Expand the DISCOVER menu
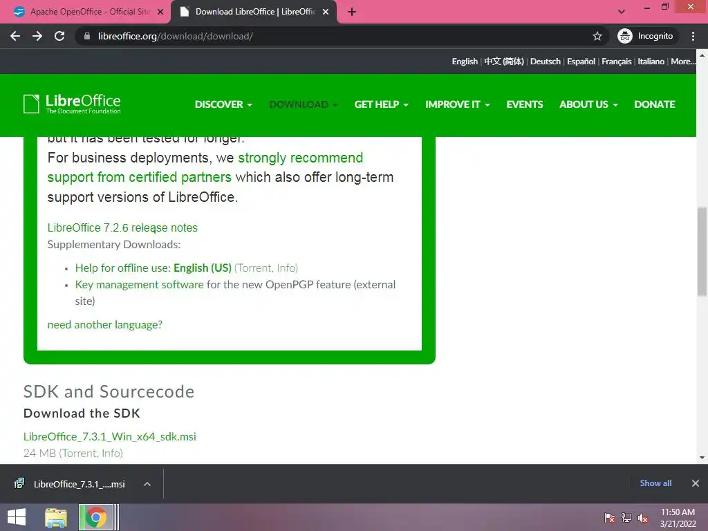Image resolution: width=708 pixels, height=531 pixels. pyautogui.click(x=223, y=104)
